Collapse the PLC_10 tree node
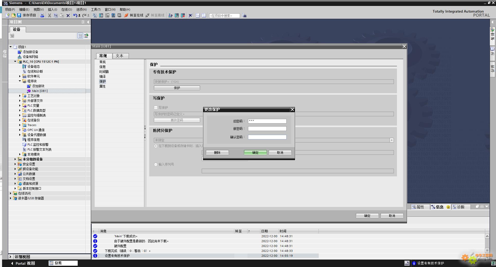Screen dimensions: 496x267 pyautogui.click(x=15, y=62)
